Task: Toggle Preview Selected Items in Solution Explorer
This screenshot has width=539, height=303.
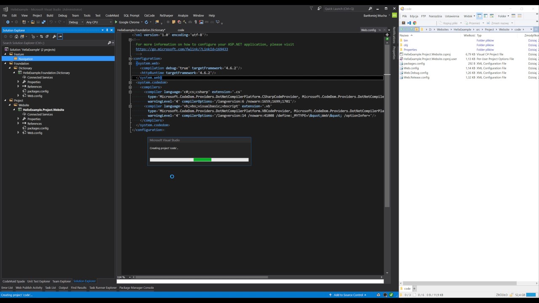Action: 60,36
